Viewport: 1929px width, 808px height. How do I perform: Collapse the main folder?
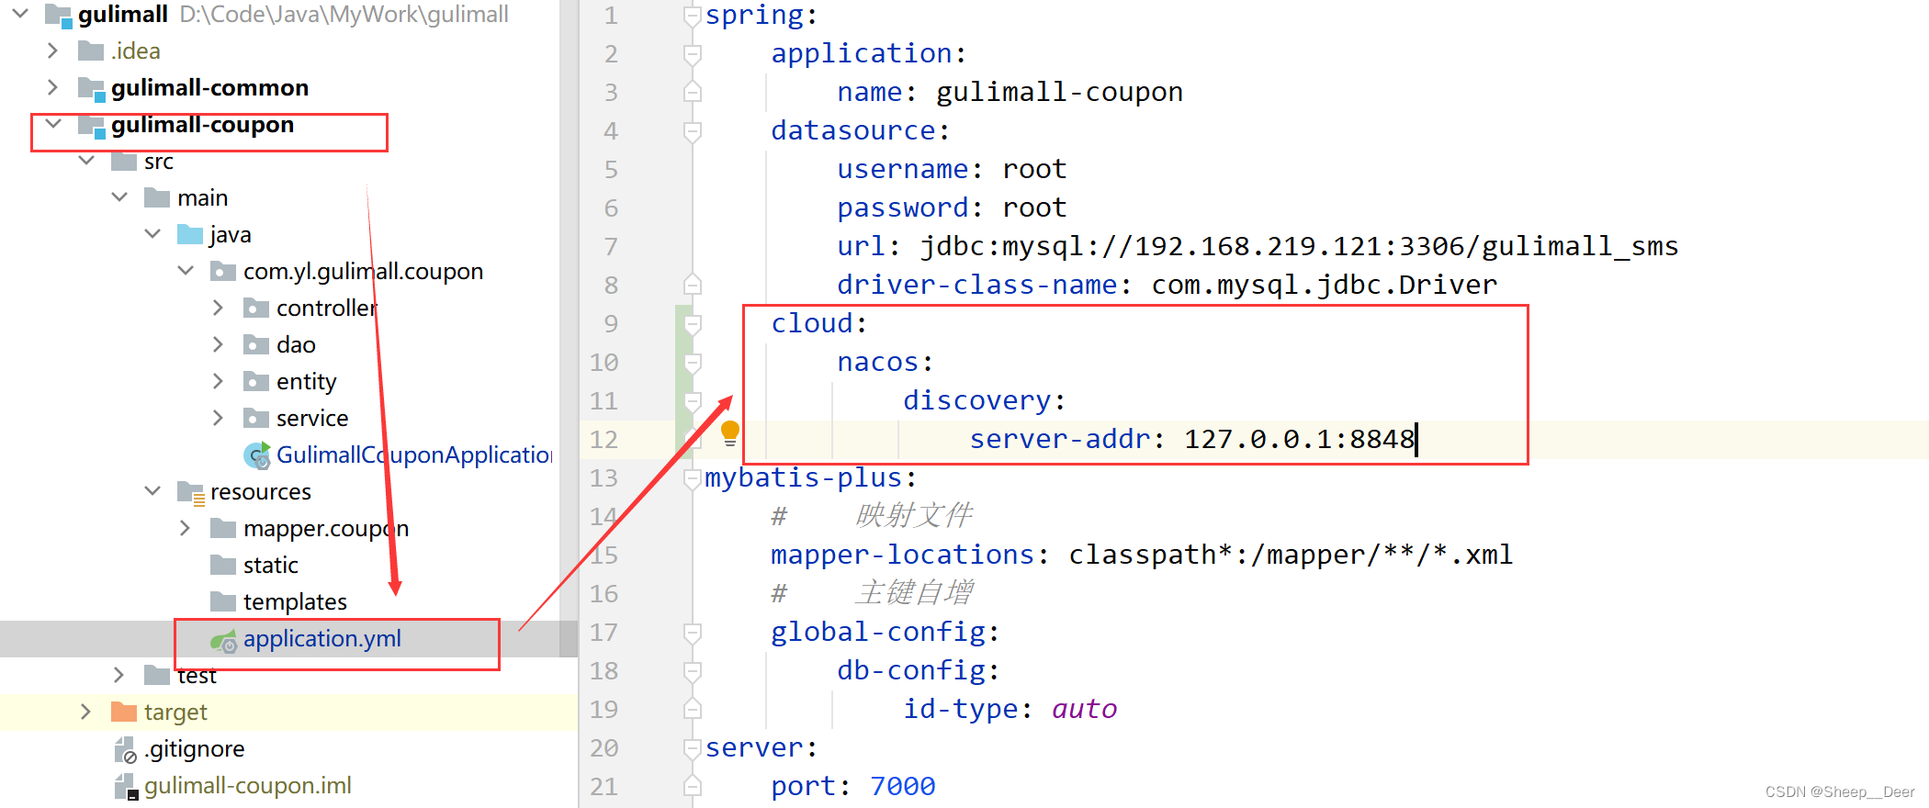119,196
